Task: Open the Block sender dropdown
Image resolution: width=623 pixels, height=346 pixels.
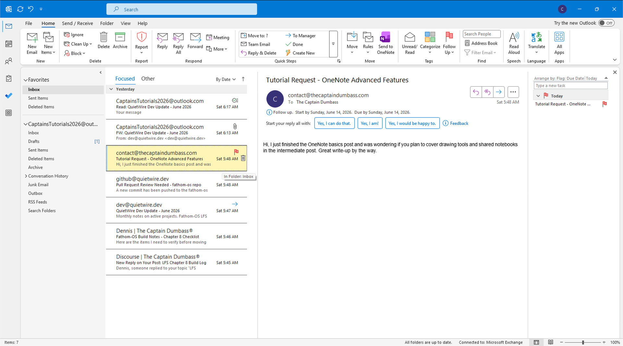Action: (75, 53)
